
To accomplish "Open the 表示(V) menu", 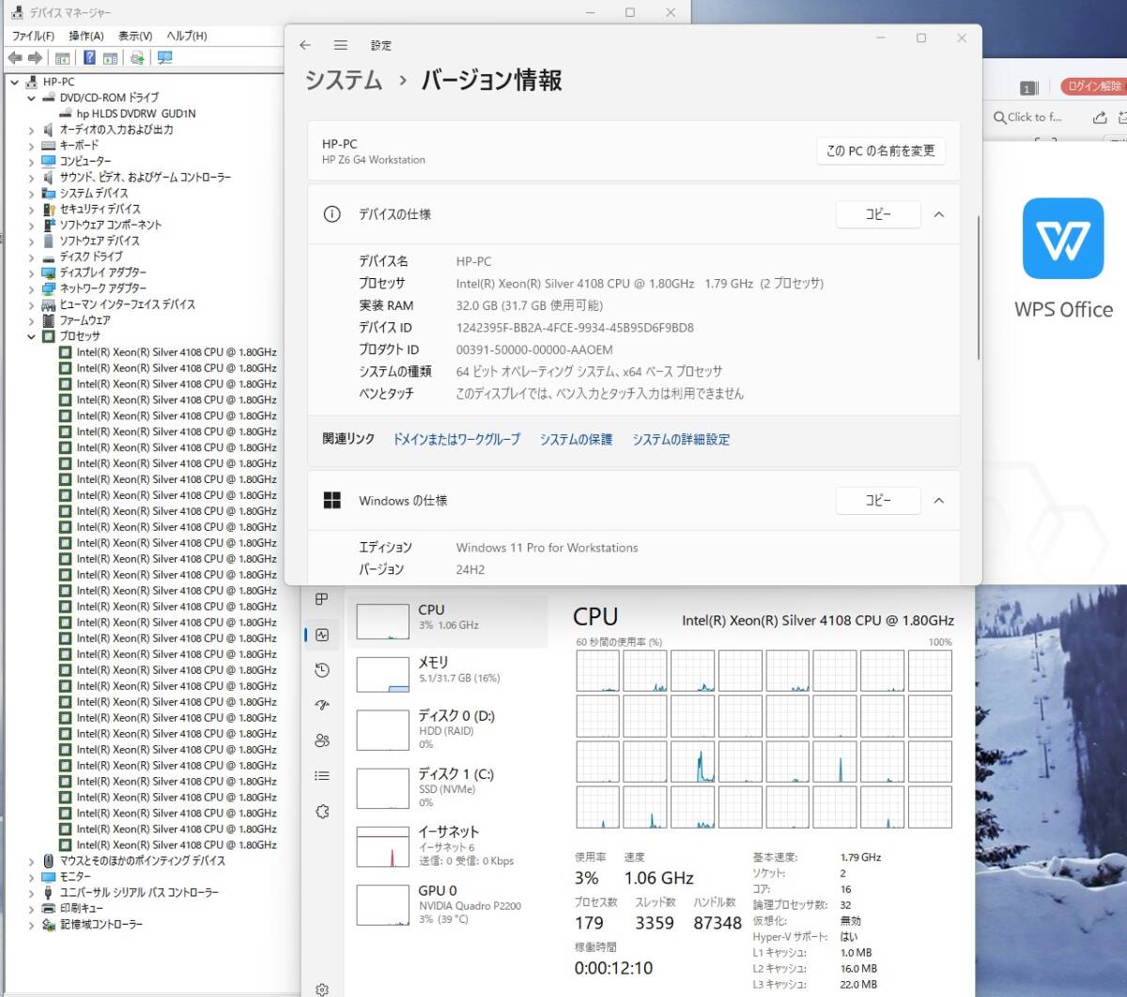I will pyautogui.click(x=135, y=36).
